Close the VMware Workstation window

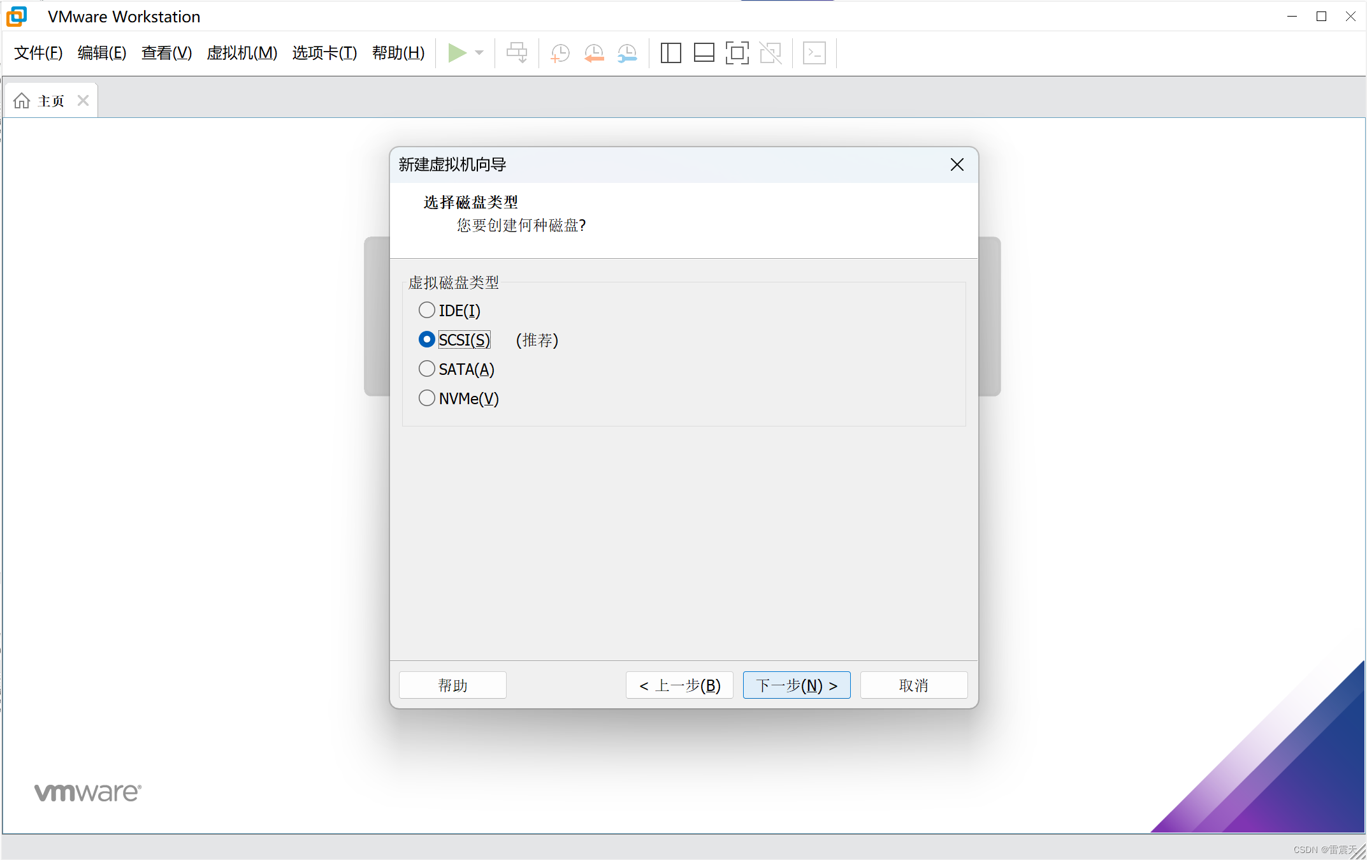[x=1350, y=17]
